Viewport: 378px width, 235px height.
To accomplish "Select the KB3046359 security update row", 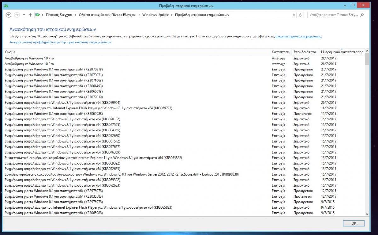I will (184, 152).
